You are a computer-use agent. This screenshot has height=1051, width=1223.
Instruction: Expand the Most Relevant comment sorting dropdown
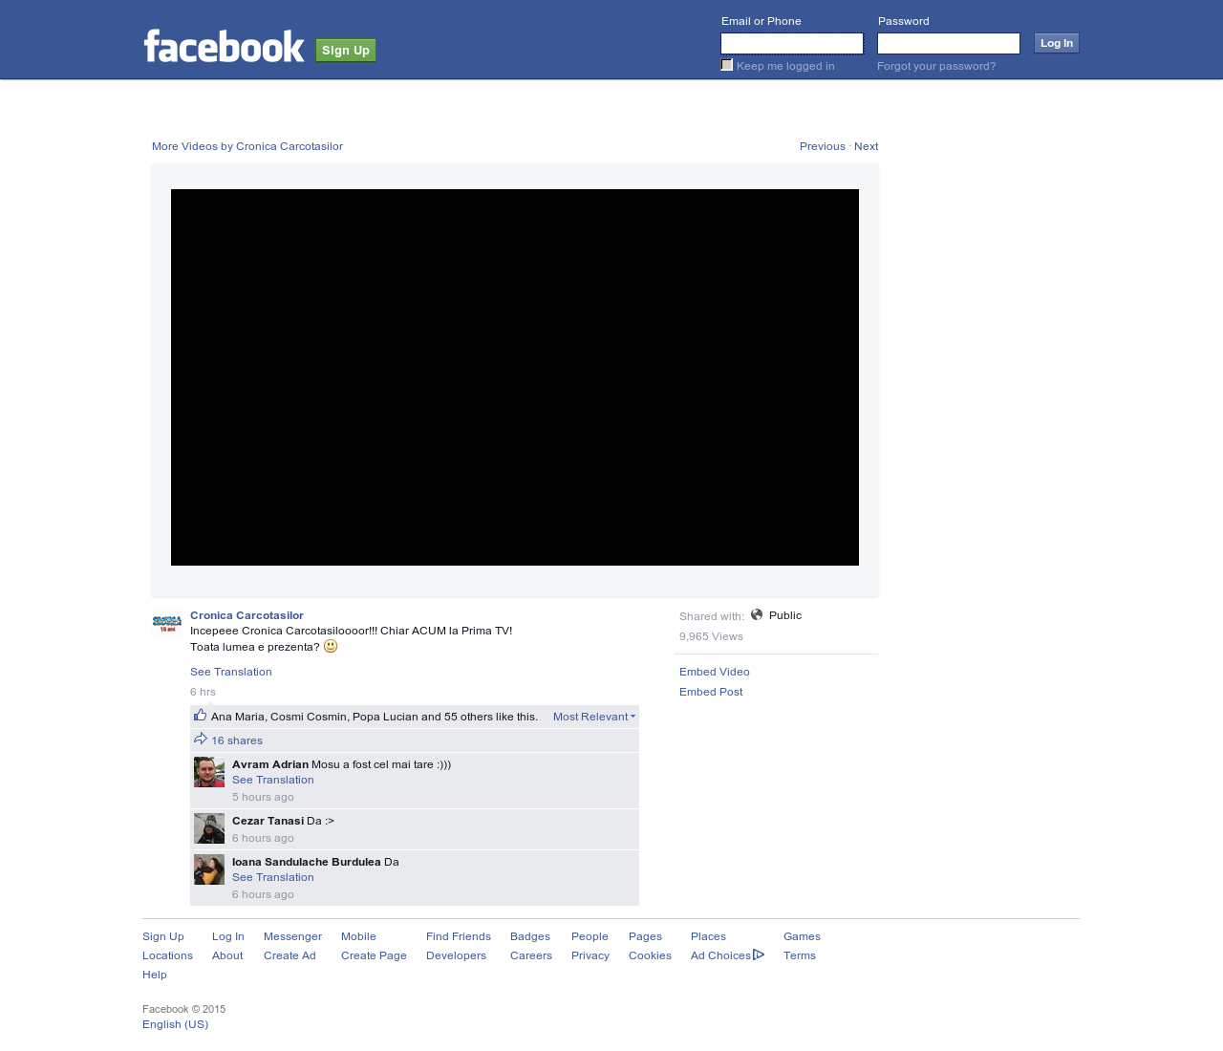(594, 717)
